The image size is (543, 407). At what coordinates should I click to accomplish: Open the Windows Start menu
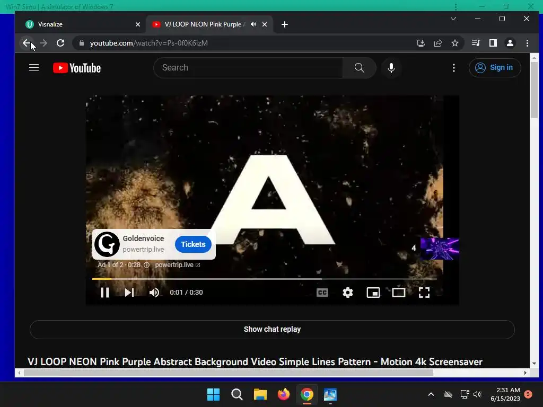213,394
